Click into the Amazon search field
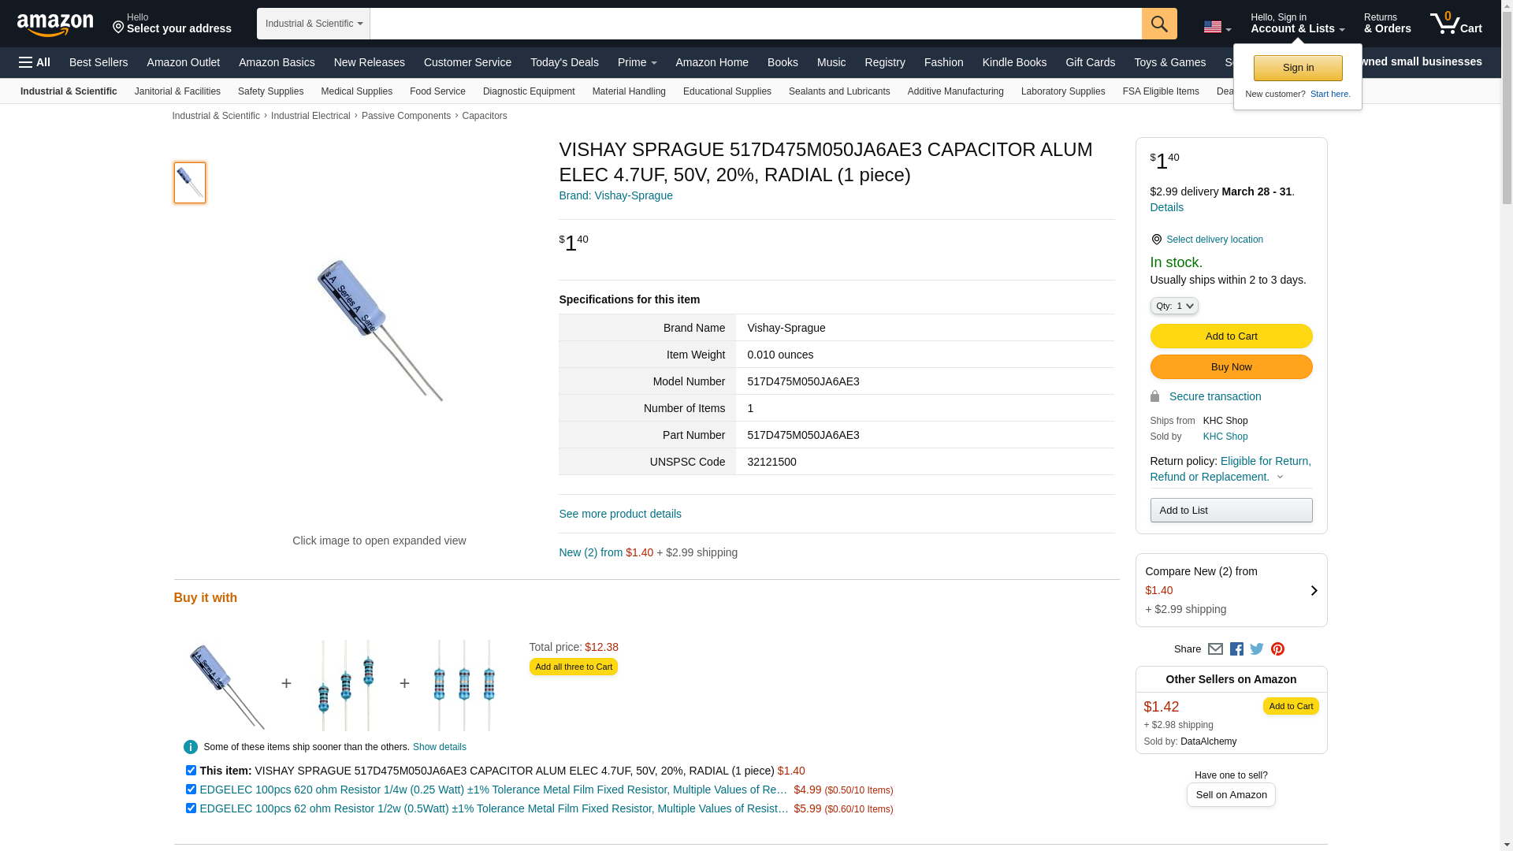The width and height of the screenshot is (1513, 851). 756,24
